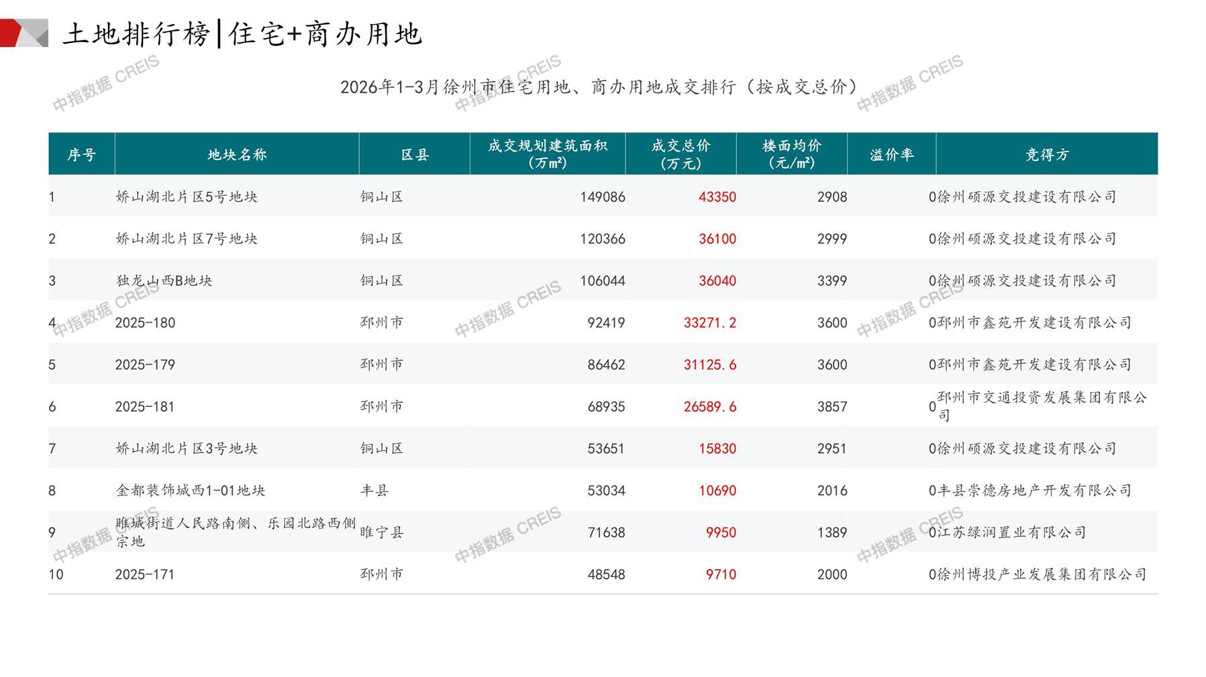Image resolution: width=1206 pixels, height=677 pixels.
Task: Click the red logo beside the slide title
Action: tap(23, 33)
